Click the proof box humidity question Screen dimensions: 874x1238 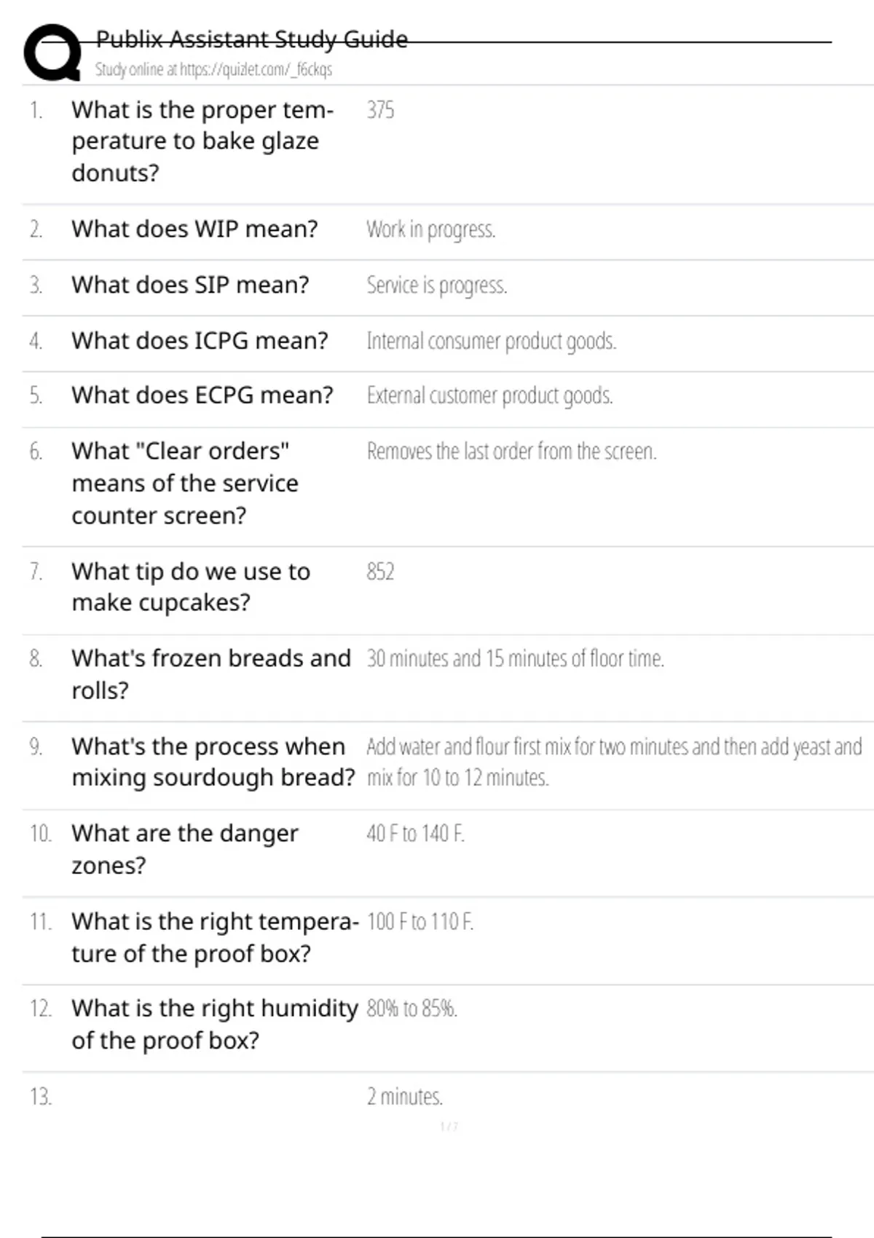pyautogui.click(x=214, y=1024)
